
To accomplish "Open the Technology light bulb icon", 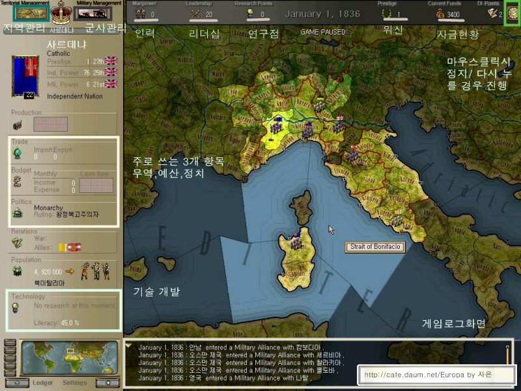I will pyautogui.click(x=15, y=308).
